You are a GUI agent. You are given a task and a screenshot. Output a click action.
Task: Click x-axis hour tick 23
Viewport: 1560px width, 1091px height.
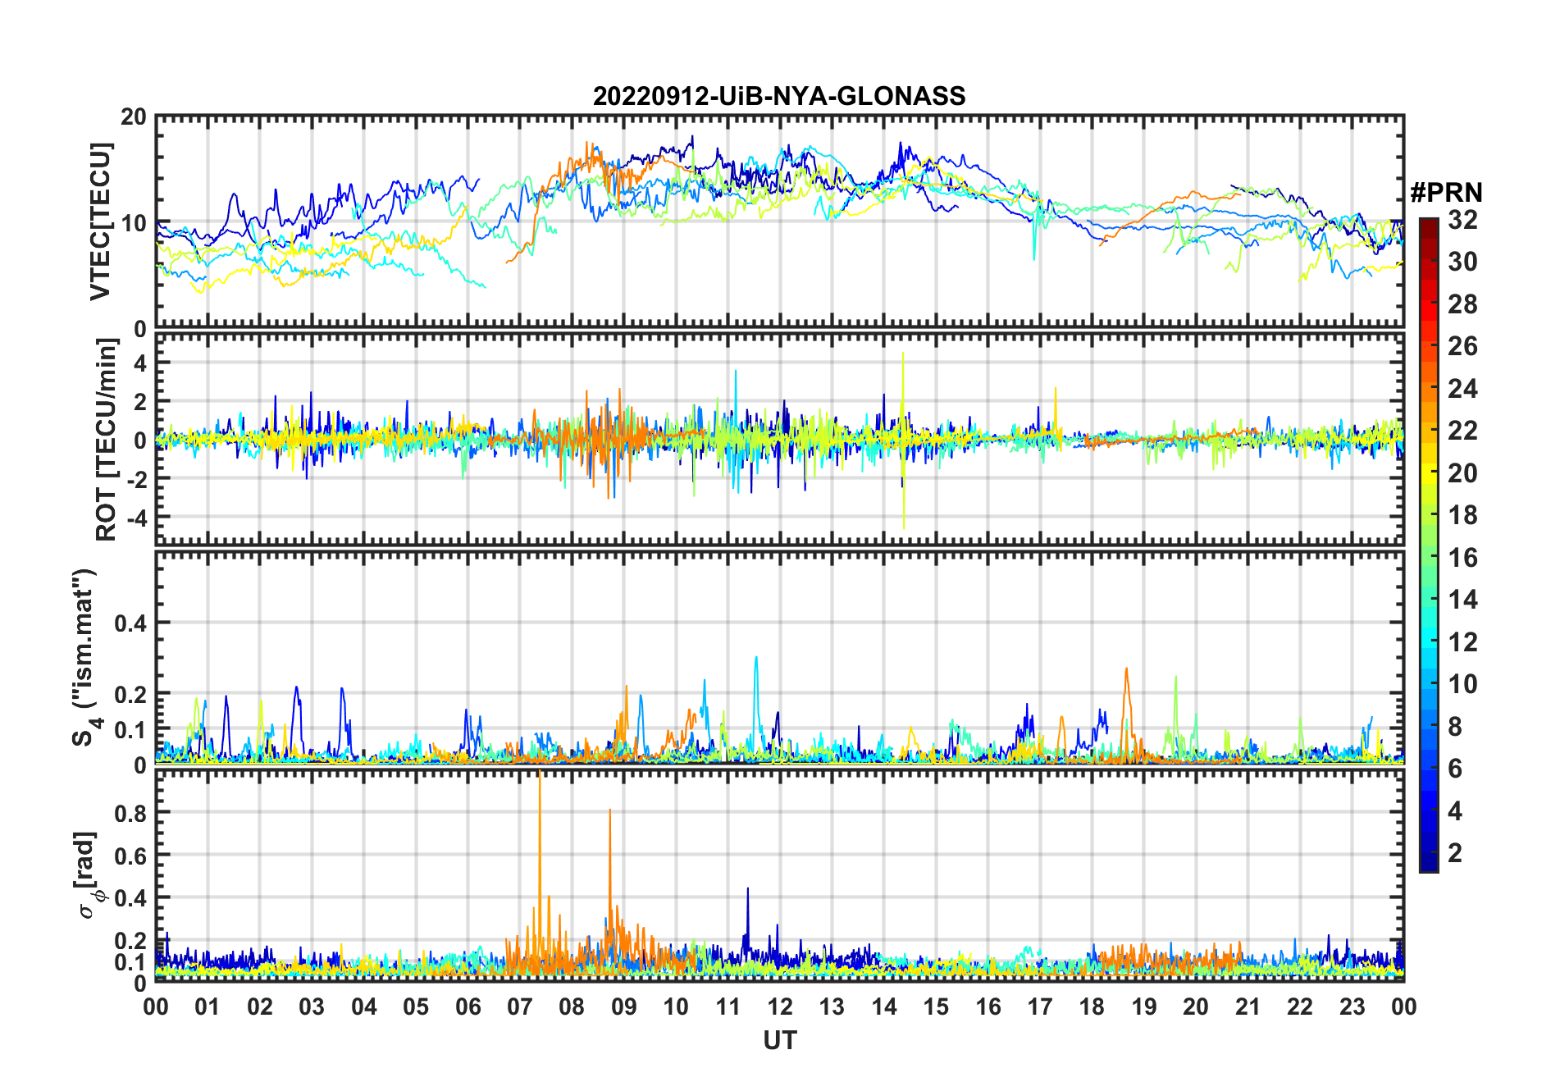click(x=1352, y=1007)
